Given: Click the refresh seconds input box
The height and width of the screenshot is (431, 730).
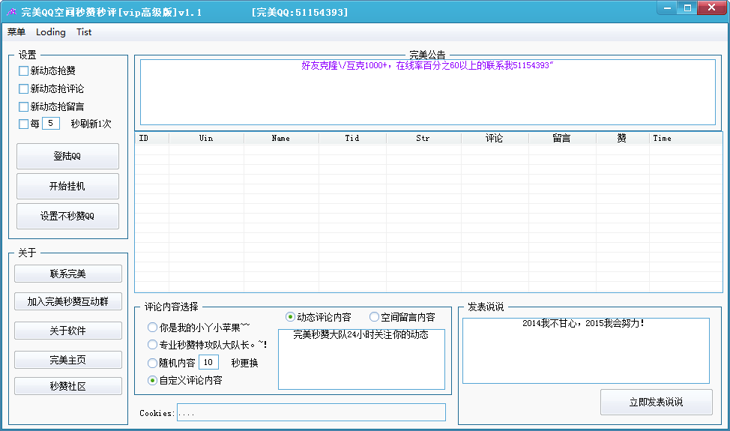Looking at the screenshot, I should [51, 124].
